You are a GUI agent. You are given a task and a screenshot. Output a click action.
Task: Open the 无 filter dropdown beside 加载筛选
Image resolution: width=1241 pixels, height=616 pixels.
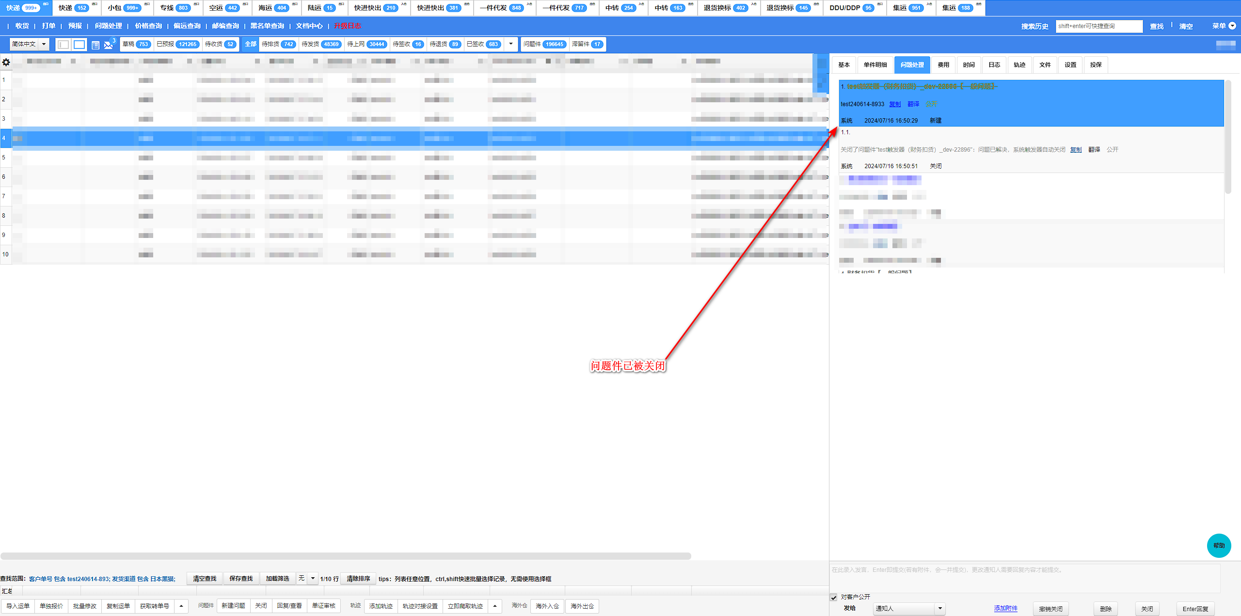[307, 578]
